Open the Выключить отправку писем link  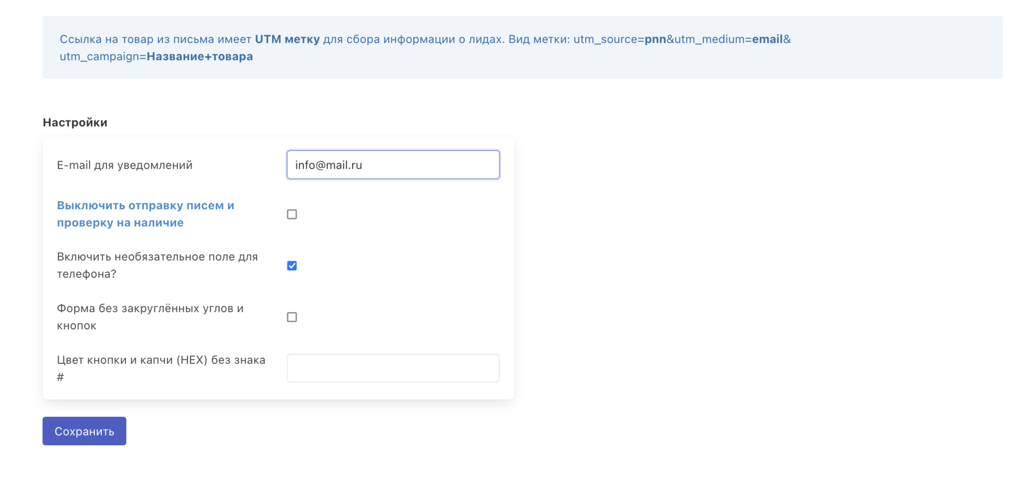pos(145,214)
